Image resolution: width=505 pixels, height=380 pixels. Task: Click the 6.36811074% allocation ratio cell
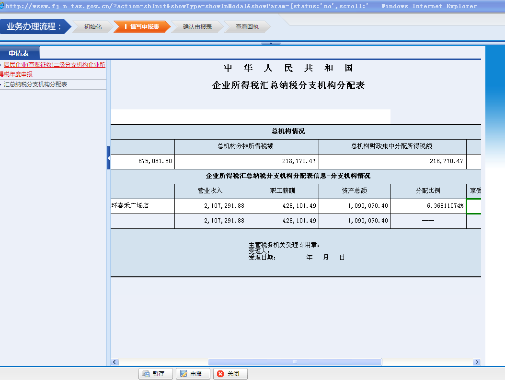[428, 206]
